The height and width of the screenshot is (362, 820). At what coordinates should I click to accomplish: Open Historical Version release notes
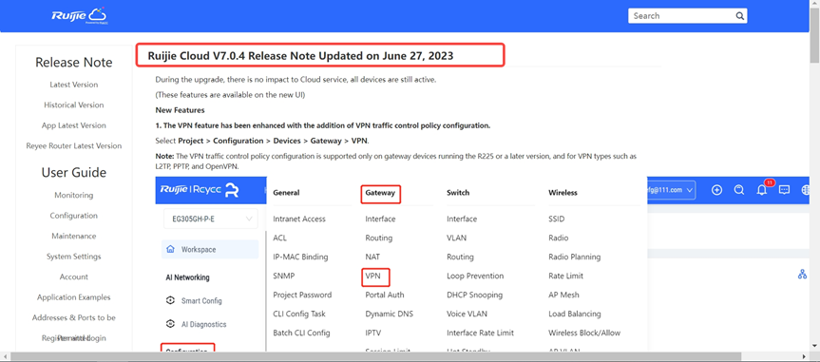coord(74,105)
